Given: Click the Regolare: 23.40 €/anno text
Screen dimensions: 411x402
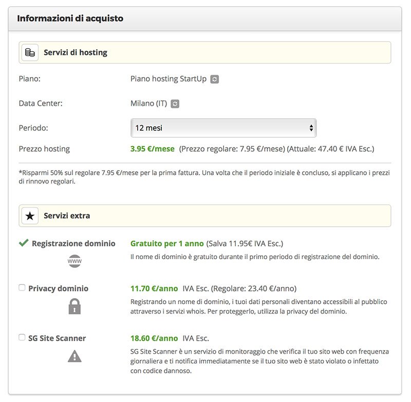Looking at the screenshot, I should click(x=254, y=288).
